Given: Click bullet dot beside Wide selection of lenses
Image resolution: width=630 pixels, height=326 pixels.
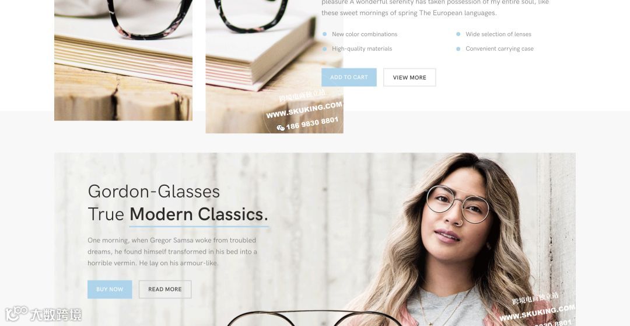Looking at the screenshot, I should [458, 34].
